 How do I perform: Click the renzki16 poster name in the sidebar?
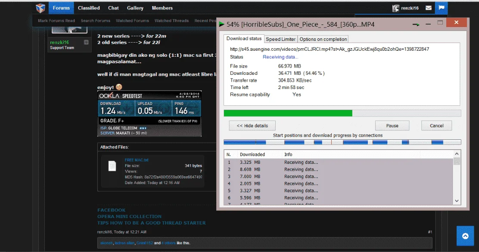pos(59,43)
